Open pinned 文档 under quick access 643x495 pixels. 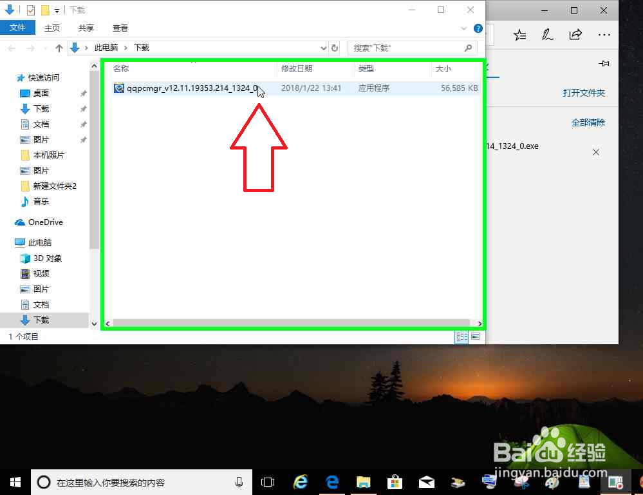[x=41, y=124]
